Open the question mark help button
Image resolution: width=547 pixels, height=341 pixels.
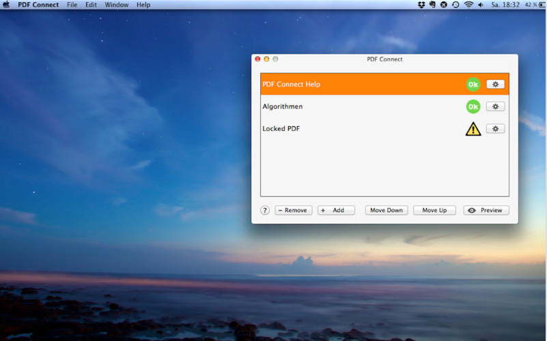pos(265,210)
